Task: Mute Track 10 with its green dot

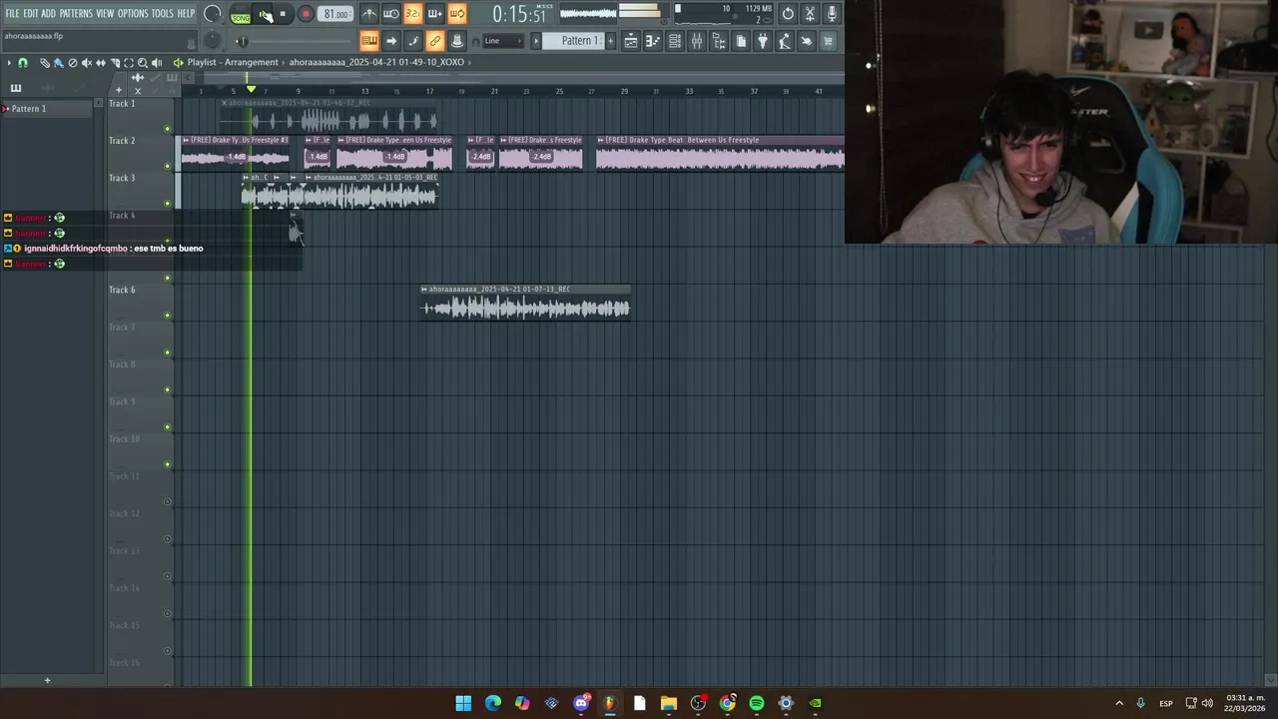Action: point(167,464)
